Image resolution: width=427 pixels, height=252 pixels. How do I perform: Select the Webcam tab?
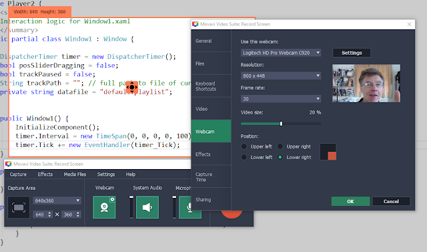pos(211,132)
